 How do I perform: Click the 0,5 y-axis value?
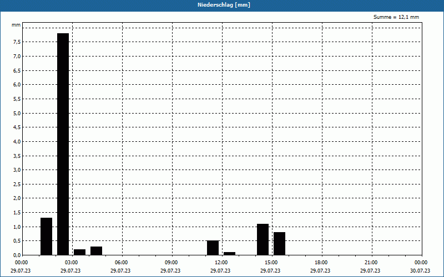point(17,241)
